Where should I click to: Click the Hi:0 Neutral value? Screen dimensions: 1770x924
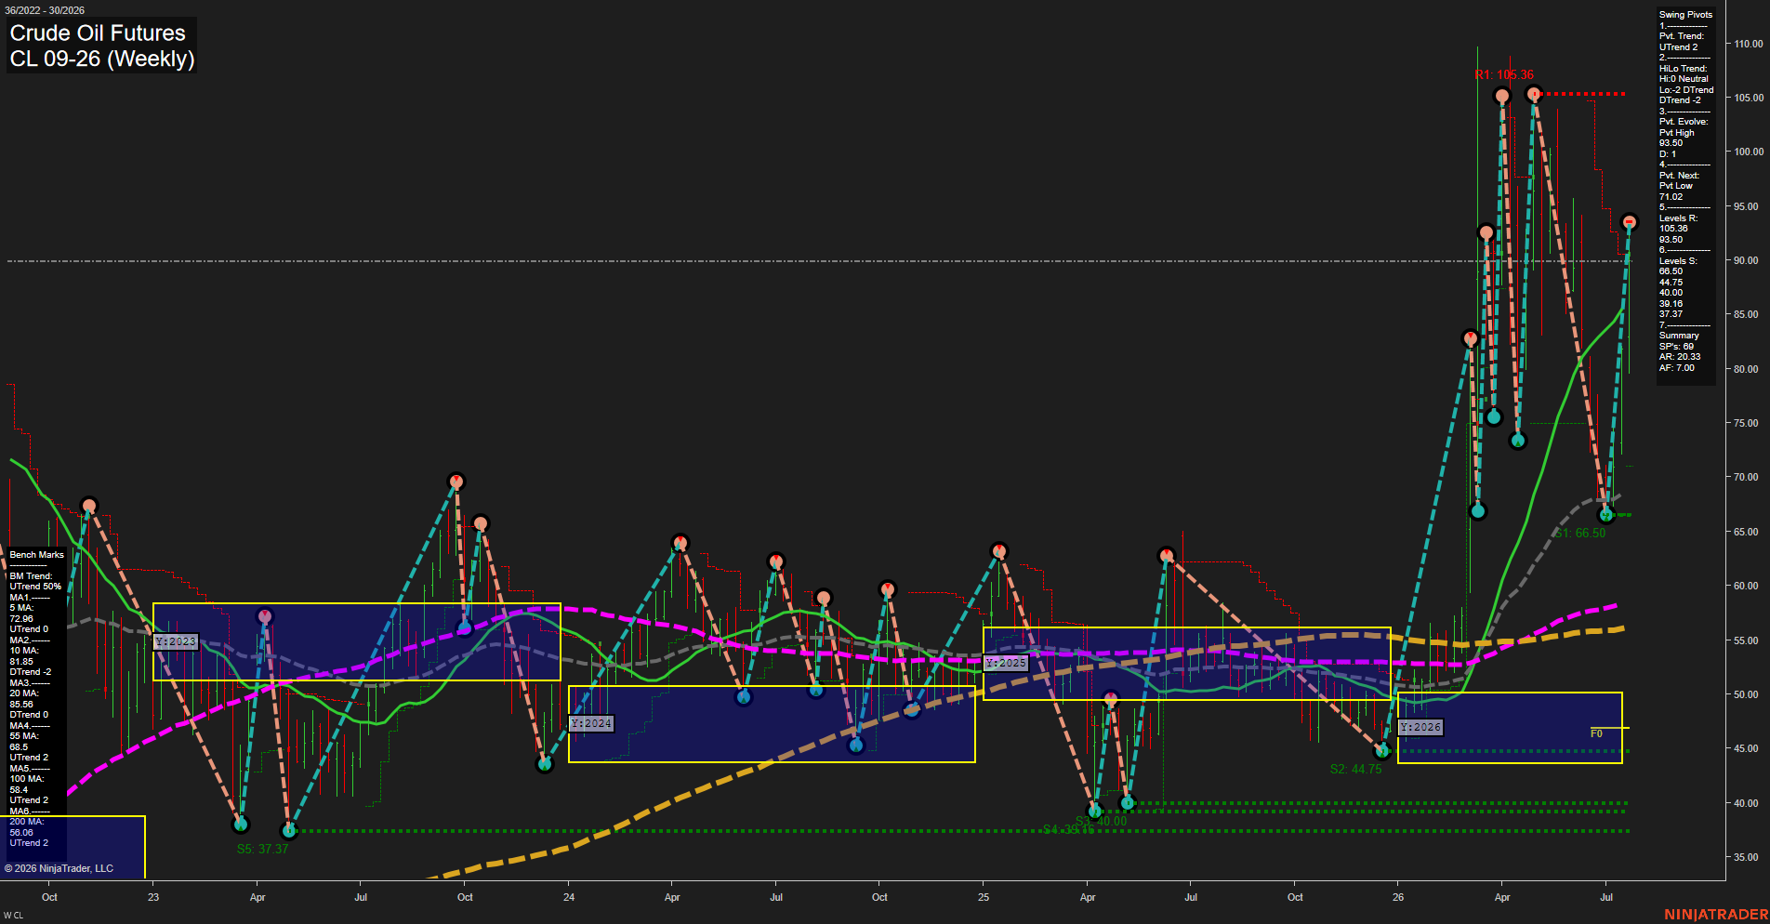[x=1684, y=79]
